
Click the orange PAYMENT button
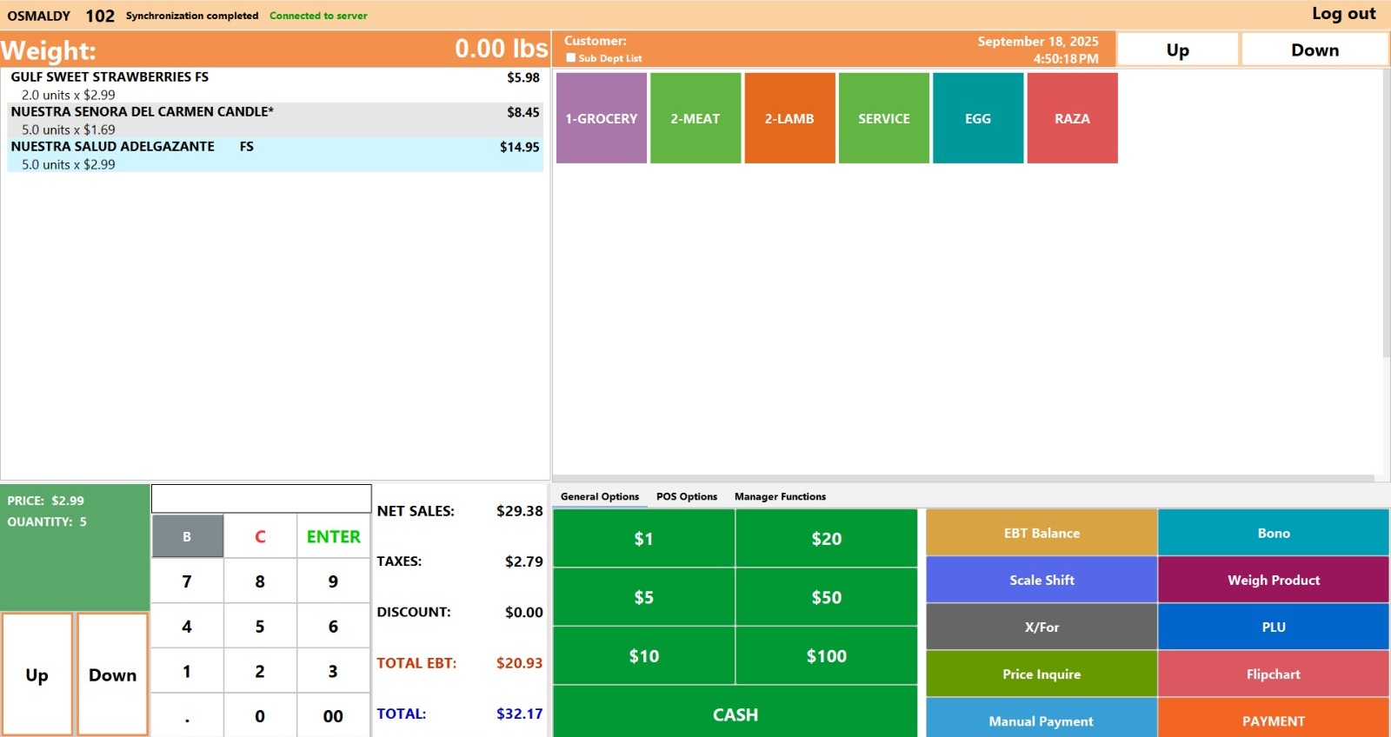tap(1274, 719)
